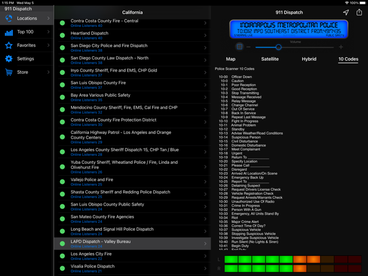This screenshot has width=368, height=276.
Task: Click the Top 100 bar chart icon
Action: pos(9,33)
